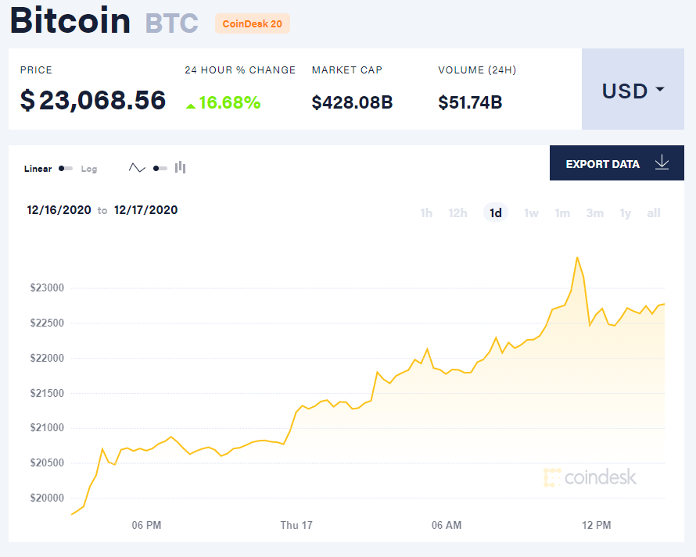Select the 1h time range tab
The width and height of the screenshot is (696, 557).
[x=426, y=213]
